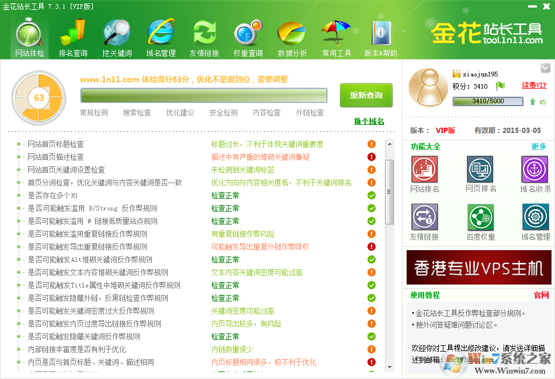Click warning icon for 内部链接丰富度 row
The width and height of the screenshot is (555, 379).
coord(372,349)
